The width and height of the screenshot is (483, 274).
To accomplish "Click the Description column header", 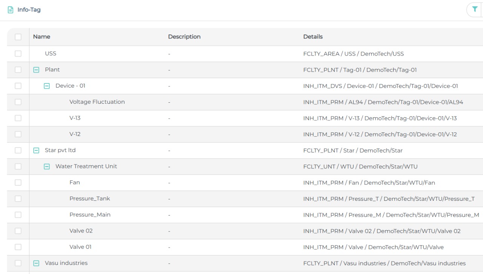I will (184, 37).
